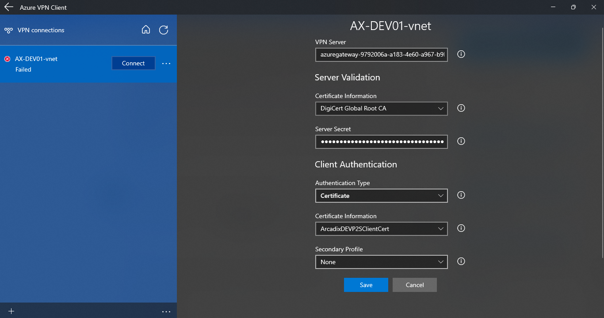The image size is (604, 318).
Task: Connect to AX-DEV01-vnet
Action: point(133,63)
